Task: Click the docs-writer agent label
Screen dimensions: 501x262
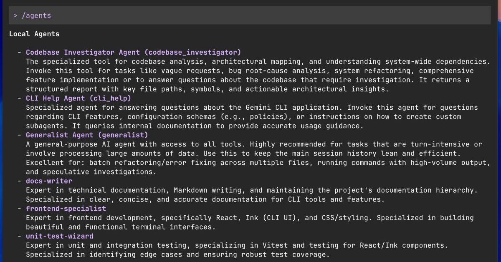Action: tap(49, 181)
